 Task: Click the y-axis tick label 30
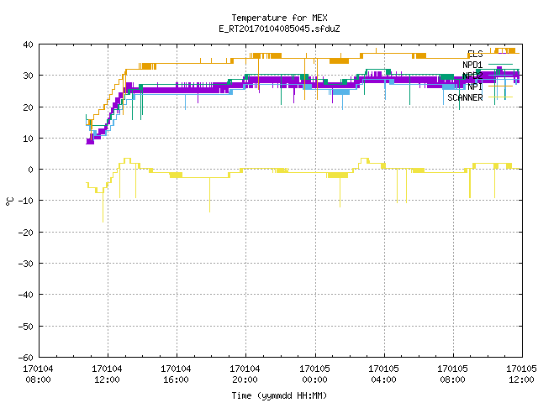(28, 76)
